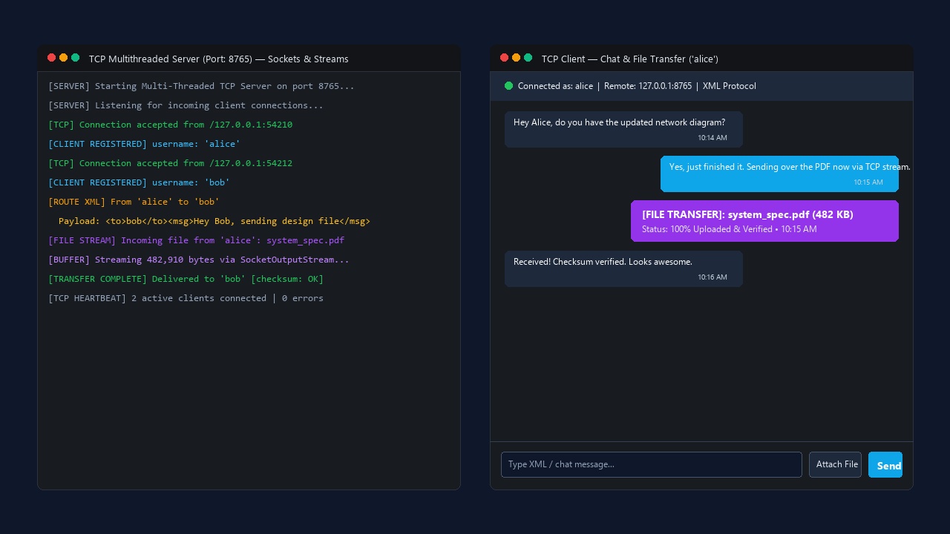Click the 'Connected as: alice' status text
This screenshot has height=534, width=950.
[x=555, y=86]
